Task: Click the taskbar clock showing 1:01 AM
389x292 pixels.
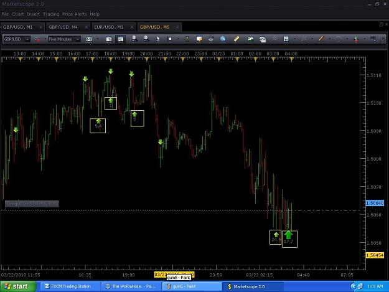Action: (375, 286)
